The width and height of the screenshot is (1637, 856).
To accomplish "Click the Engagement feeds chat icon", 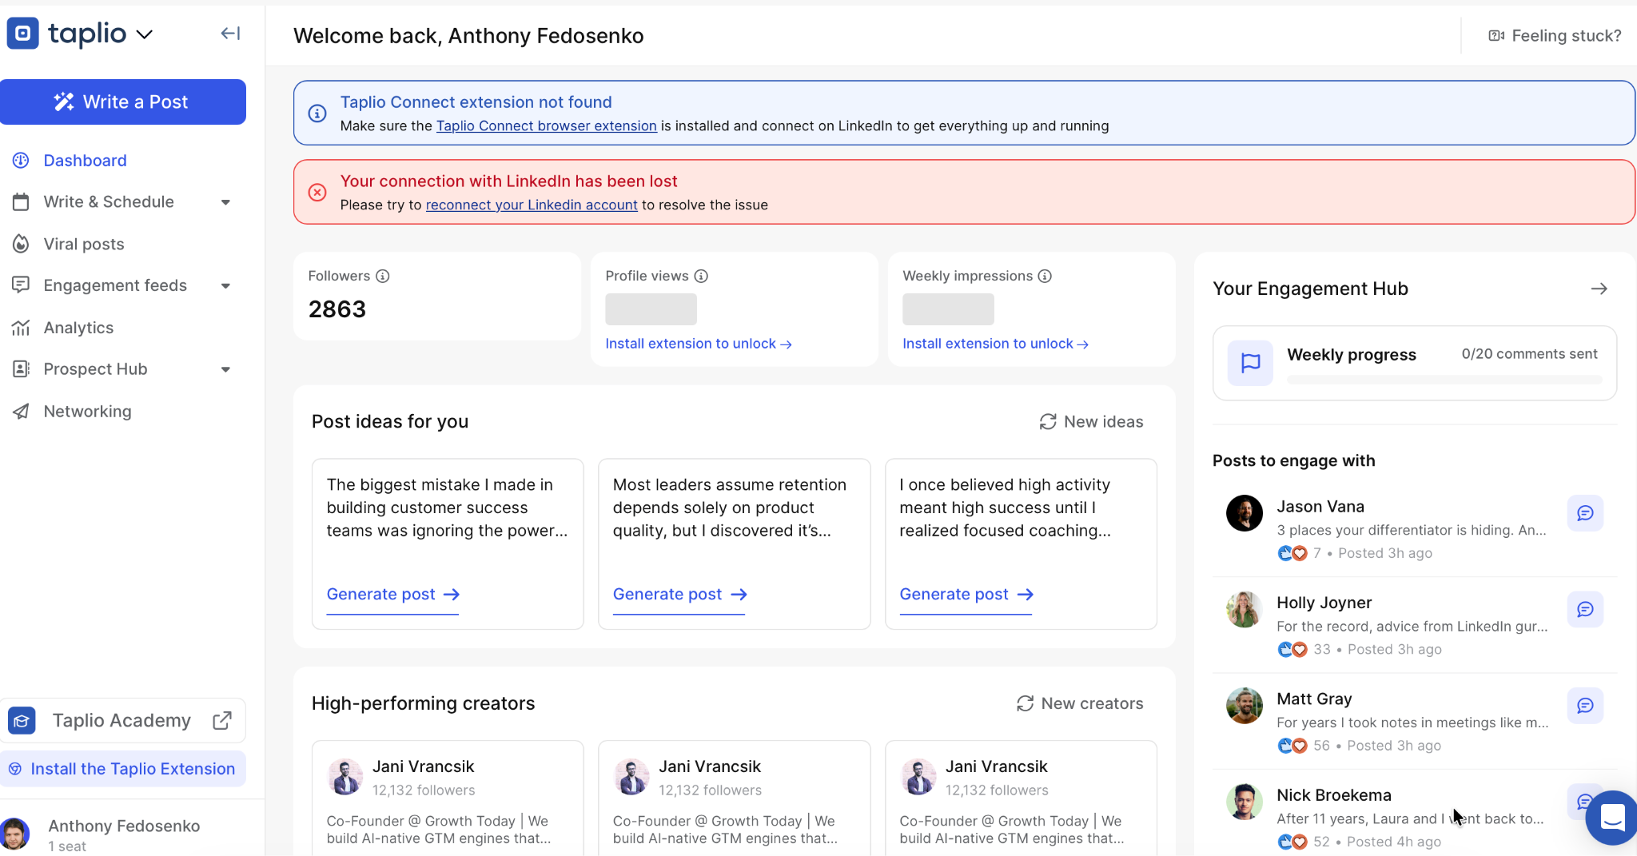I will [21, 285].
